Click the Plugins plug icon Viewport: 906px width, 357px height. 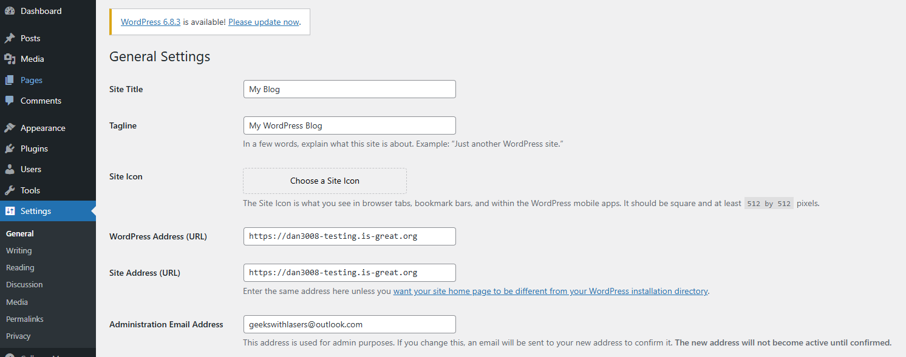tap(10, 148)
